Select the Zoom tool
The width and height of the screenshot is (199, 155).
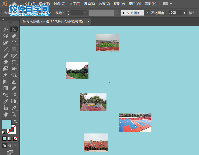14,114
